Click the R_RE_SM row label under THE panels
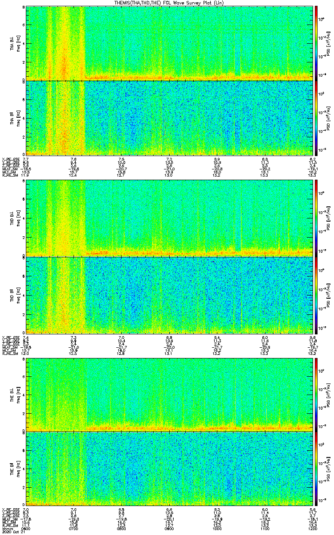 click(9, 525)
